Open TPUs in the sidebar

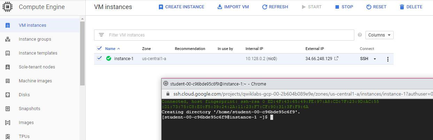click(x=24, y=137)
